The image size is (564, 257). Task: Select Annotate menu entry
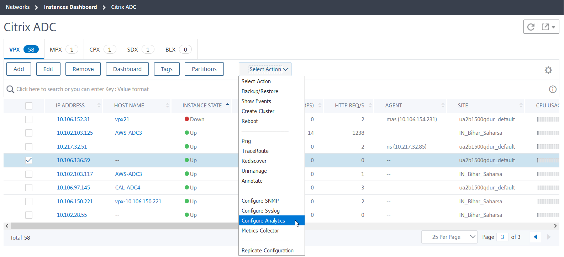272,181
